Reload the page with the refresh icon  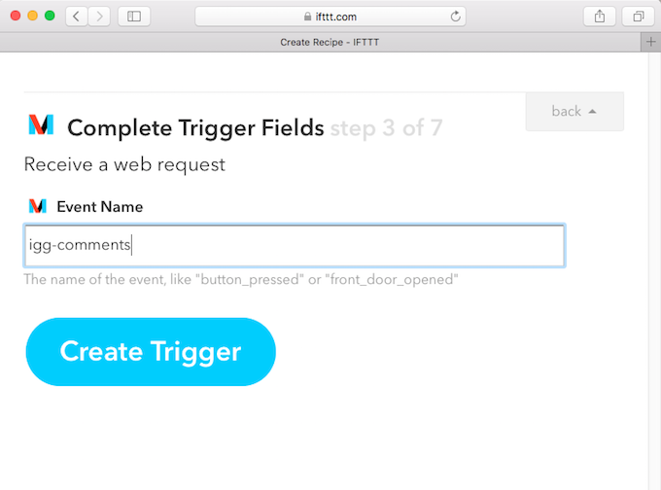pos(455,17)
